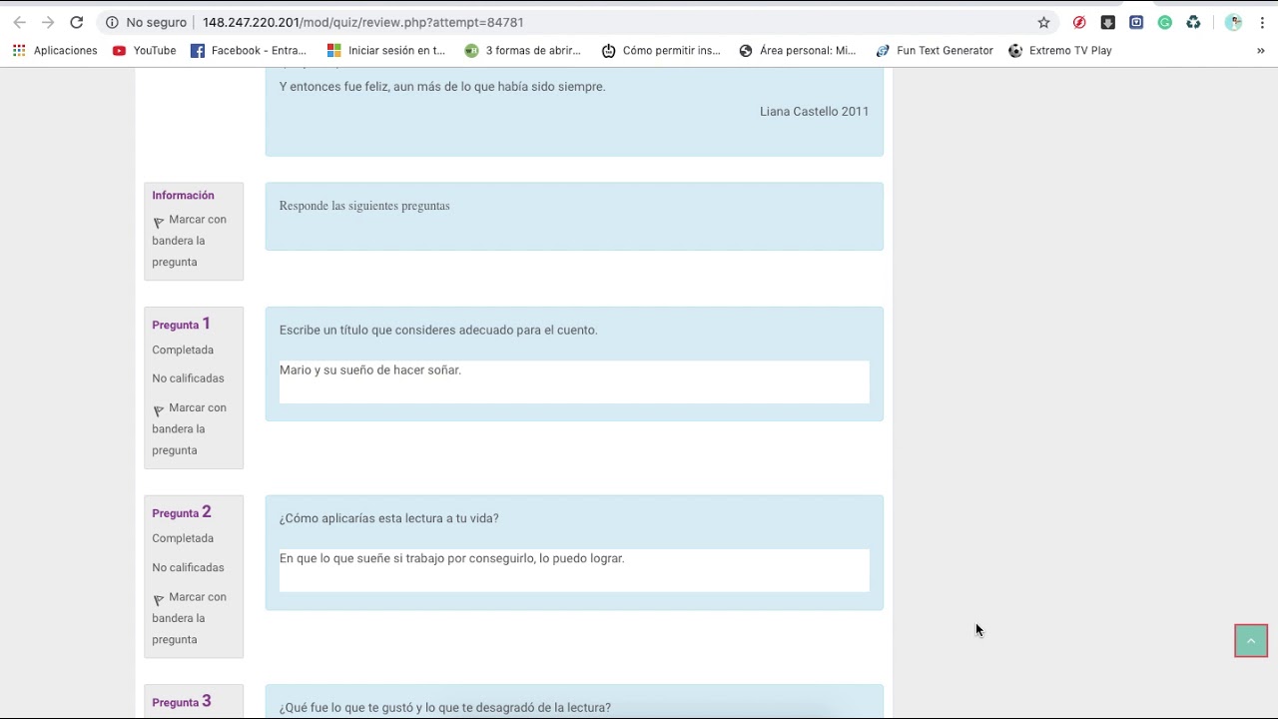Click the line 'Y entonces fue feliz, aun más...'

pos(442,87)
